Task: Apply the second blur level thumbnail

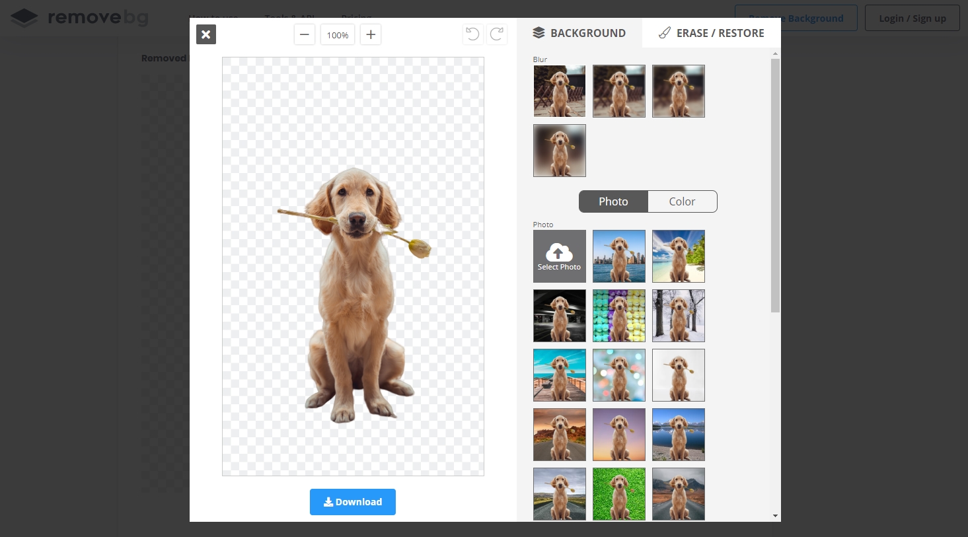Action: 619,91
